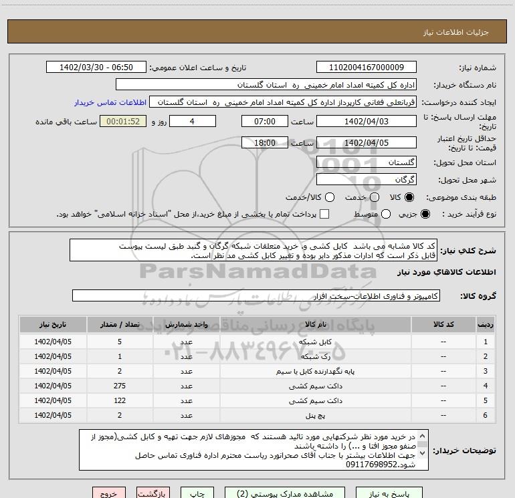The width and height of the screenshot is (515, 498).
Task: Select the کالا radio button
Action: pyautogui.click(x=409, y=197)
